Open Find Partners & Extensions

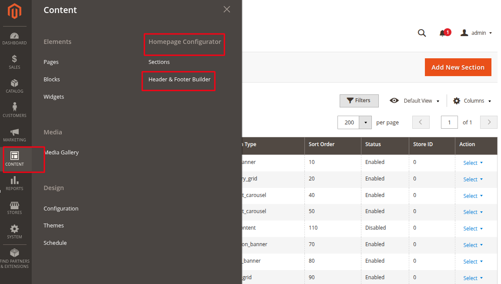(x=14, y=259)
